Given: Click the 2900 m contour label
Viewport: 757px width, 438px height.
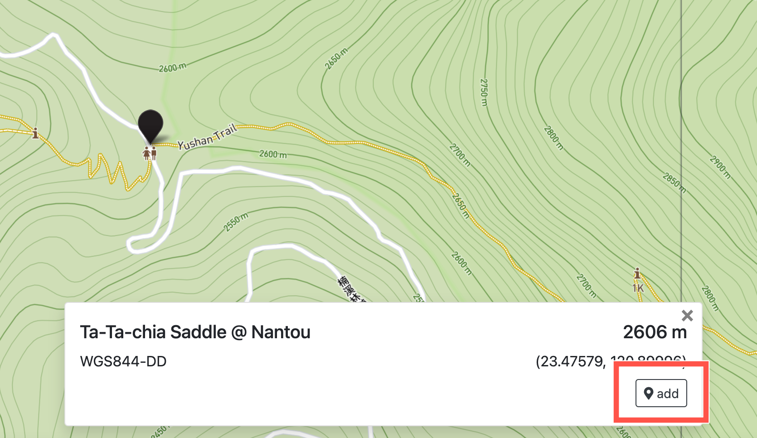Looking at the screenshot, I should click(720, 167).
